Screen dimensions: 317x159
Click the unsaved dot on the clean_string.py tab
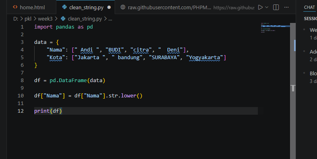point(109,8)
